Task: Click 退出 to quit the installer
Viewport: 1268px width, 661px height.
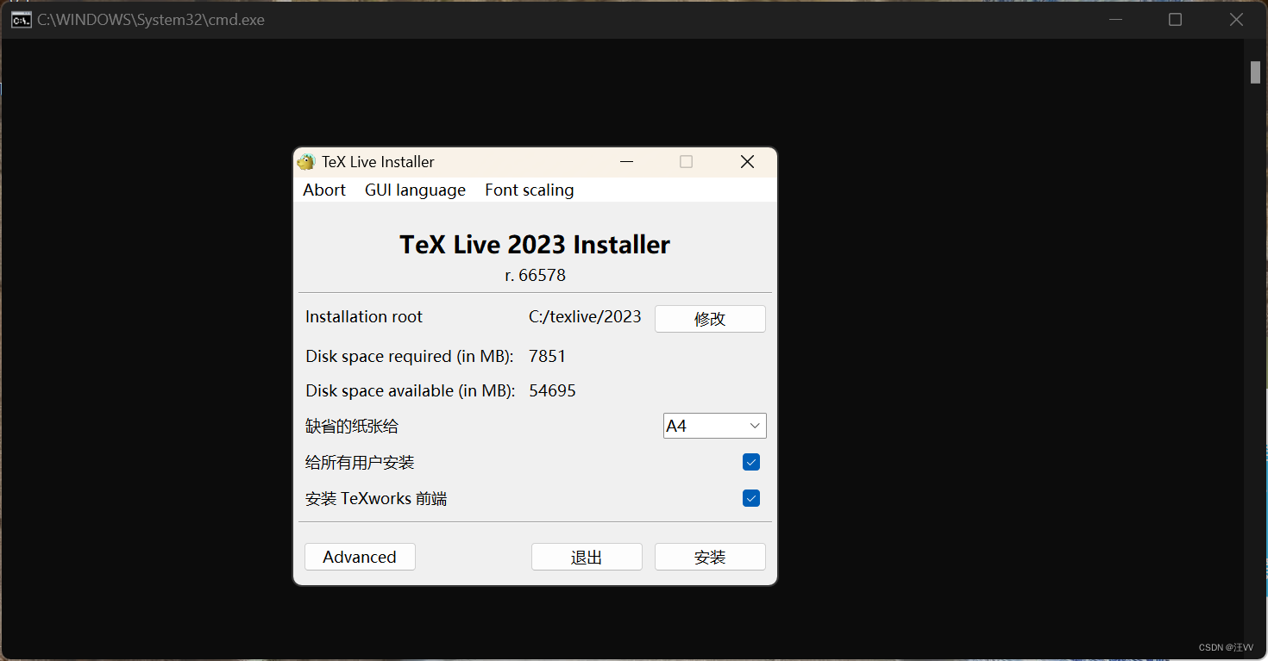Action: [587, 556]
